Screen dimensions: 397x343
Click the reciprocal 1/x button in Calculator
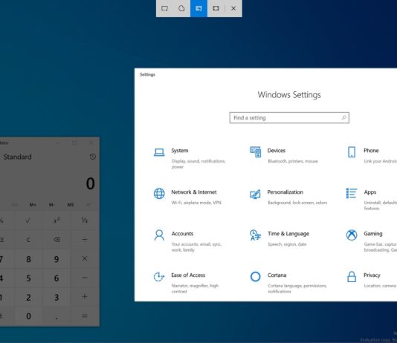[85, 220]
